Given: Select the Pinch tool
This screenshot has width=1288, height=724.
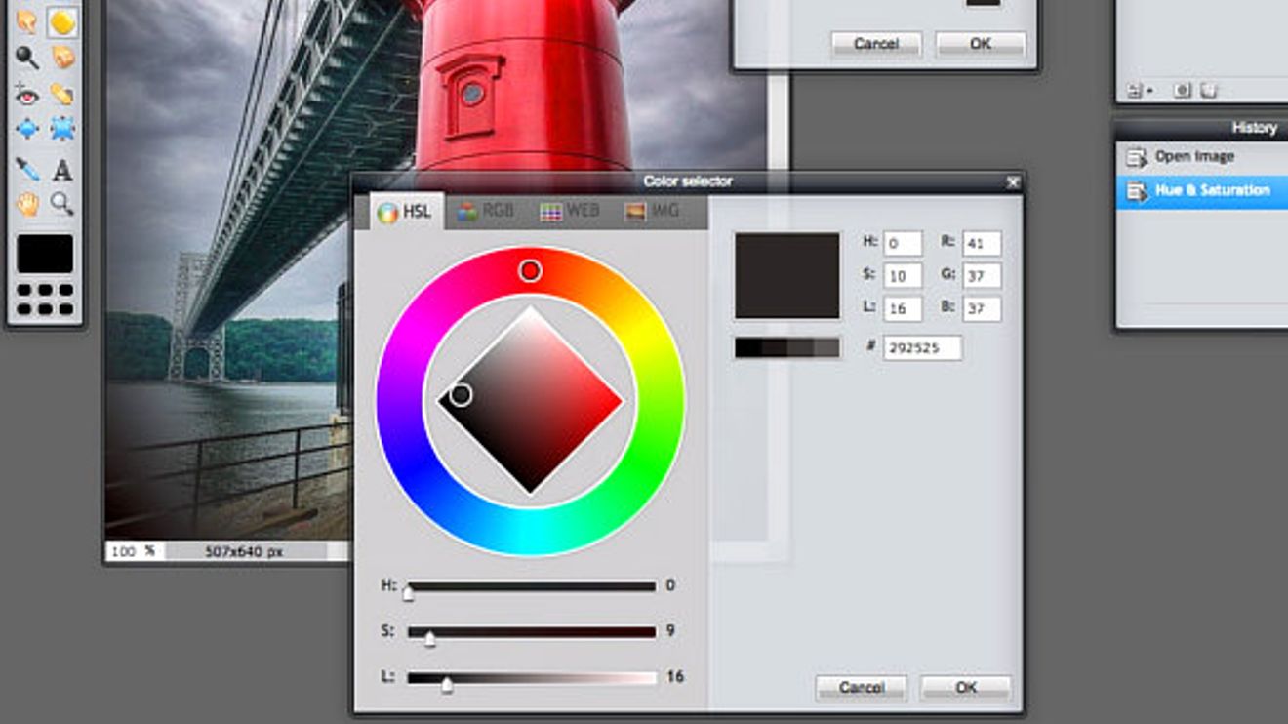Looking at the screenshot, I should (x=62, y=129).
